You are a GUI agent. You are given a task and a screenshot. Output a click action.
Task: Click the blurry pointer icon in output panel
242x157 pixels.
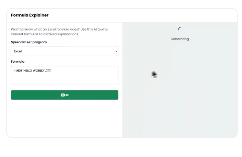(x=154, y=74)
